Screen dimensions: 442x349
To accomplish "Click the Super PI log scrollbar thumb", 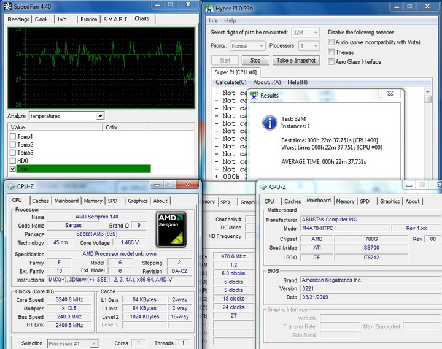I will click(428, 99).
